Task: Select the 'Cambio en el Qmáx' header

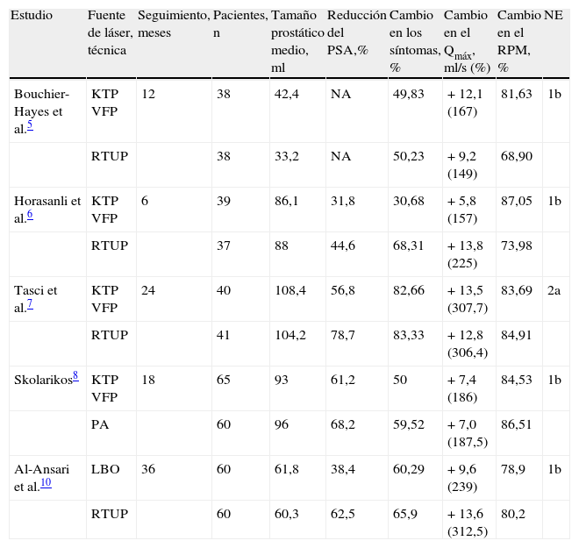Action: (x=467, y=42)
